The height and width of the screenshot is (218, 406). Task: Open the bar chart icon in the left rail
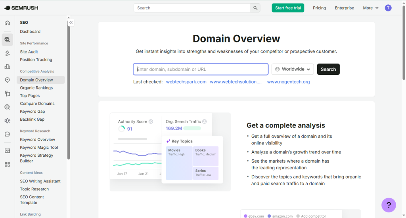[x=7, y=66]
